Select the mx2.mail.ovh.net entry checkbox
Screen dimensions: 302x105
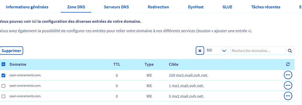(x=3, y=96)
